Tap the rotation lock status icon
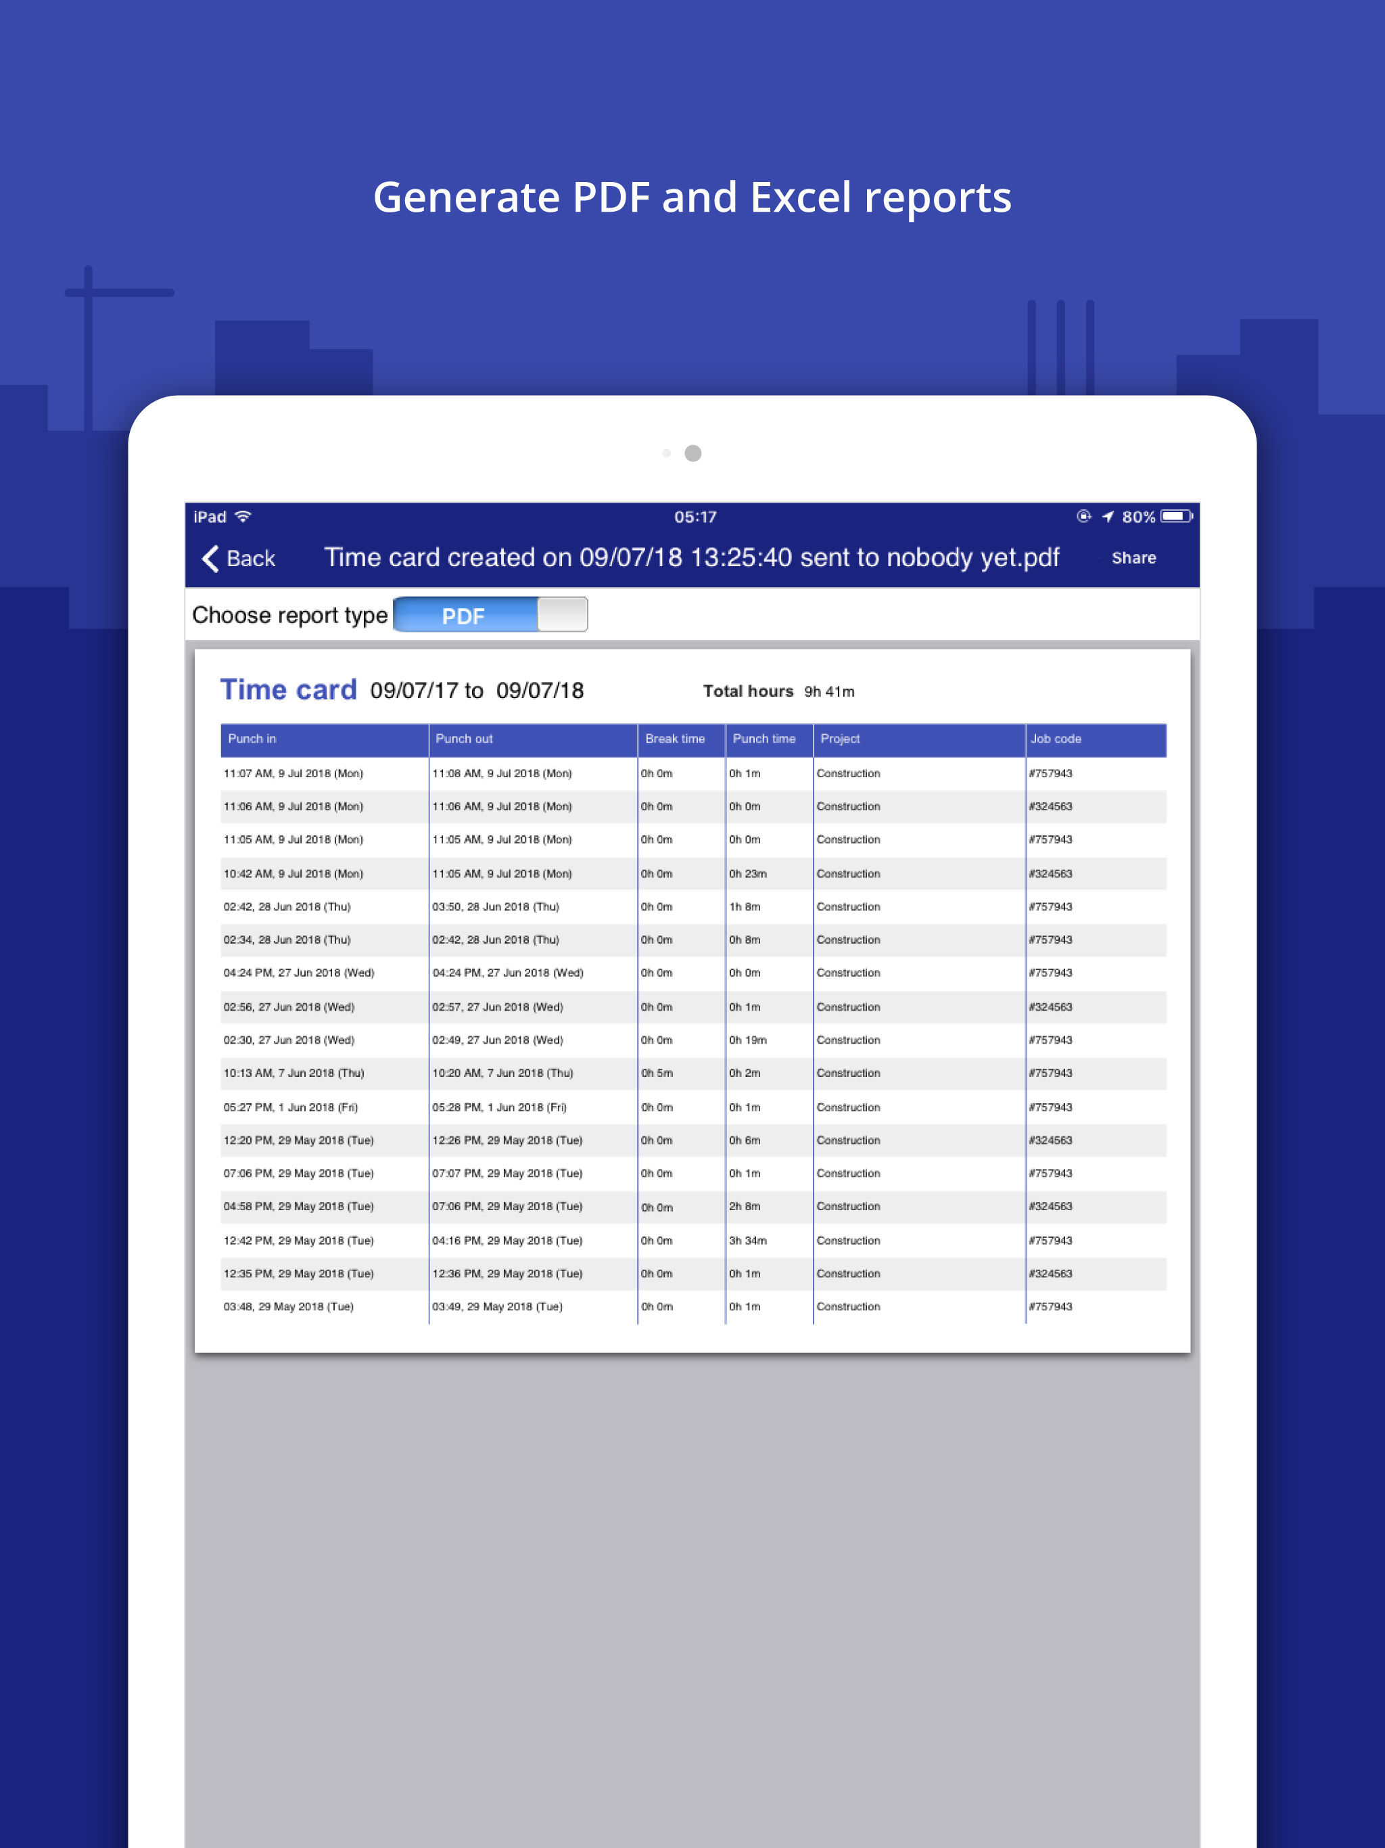This screenshot has width=1385, height=1848. click(1083, 516)
